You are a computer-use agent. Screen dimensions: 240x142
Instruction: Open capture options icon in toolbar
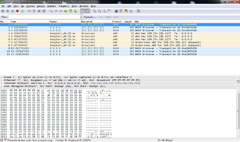[x=7, y=11]
